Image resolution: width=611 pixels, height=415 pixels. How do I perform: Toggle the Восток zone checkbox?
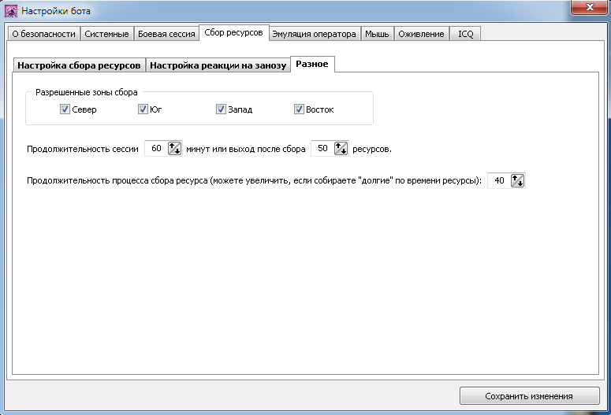tap(299, 109)
